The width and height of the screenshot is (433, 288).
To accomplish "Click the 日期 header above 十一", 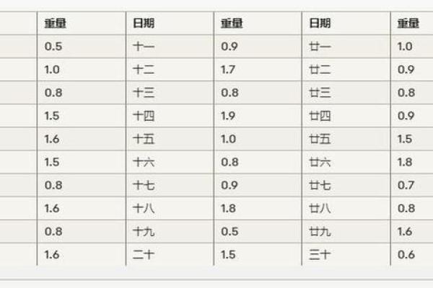I will (144, 24).
